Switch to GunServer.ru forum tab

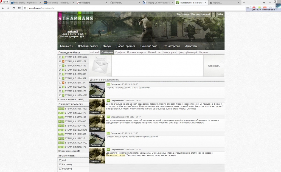26,3
